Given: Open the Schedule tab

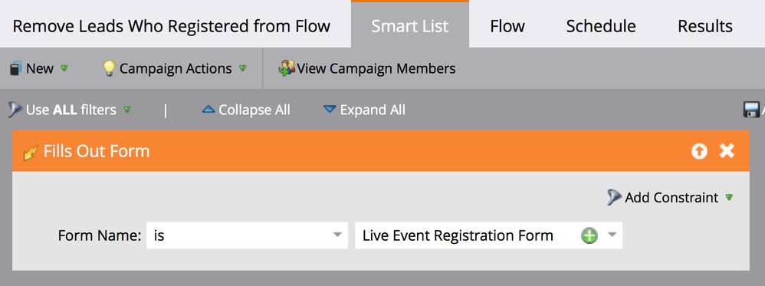Looking at the screenshot, I should coord(601,26).
